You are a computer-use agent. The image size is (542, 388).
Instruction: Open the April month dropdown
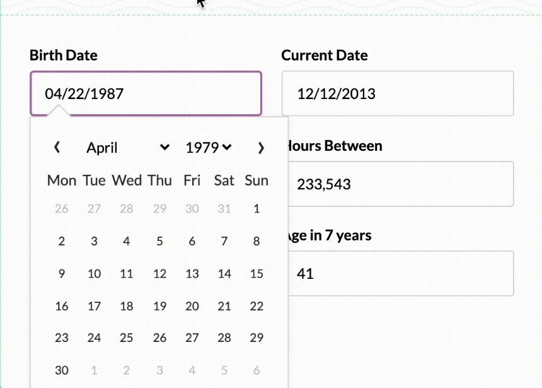point(128,148)
